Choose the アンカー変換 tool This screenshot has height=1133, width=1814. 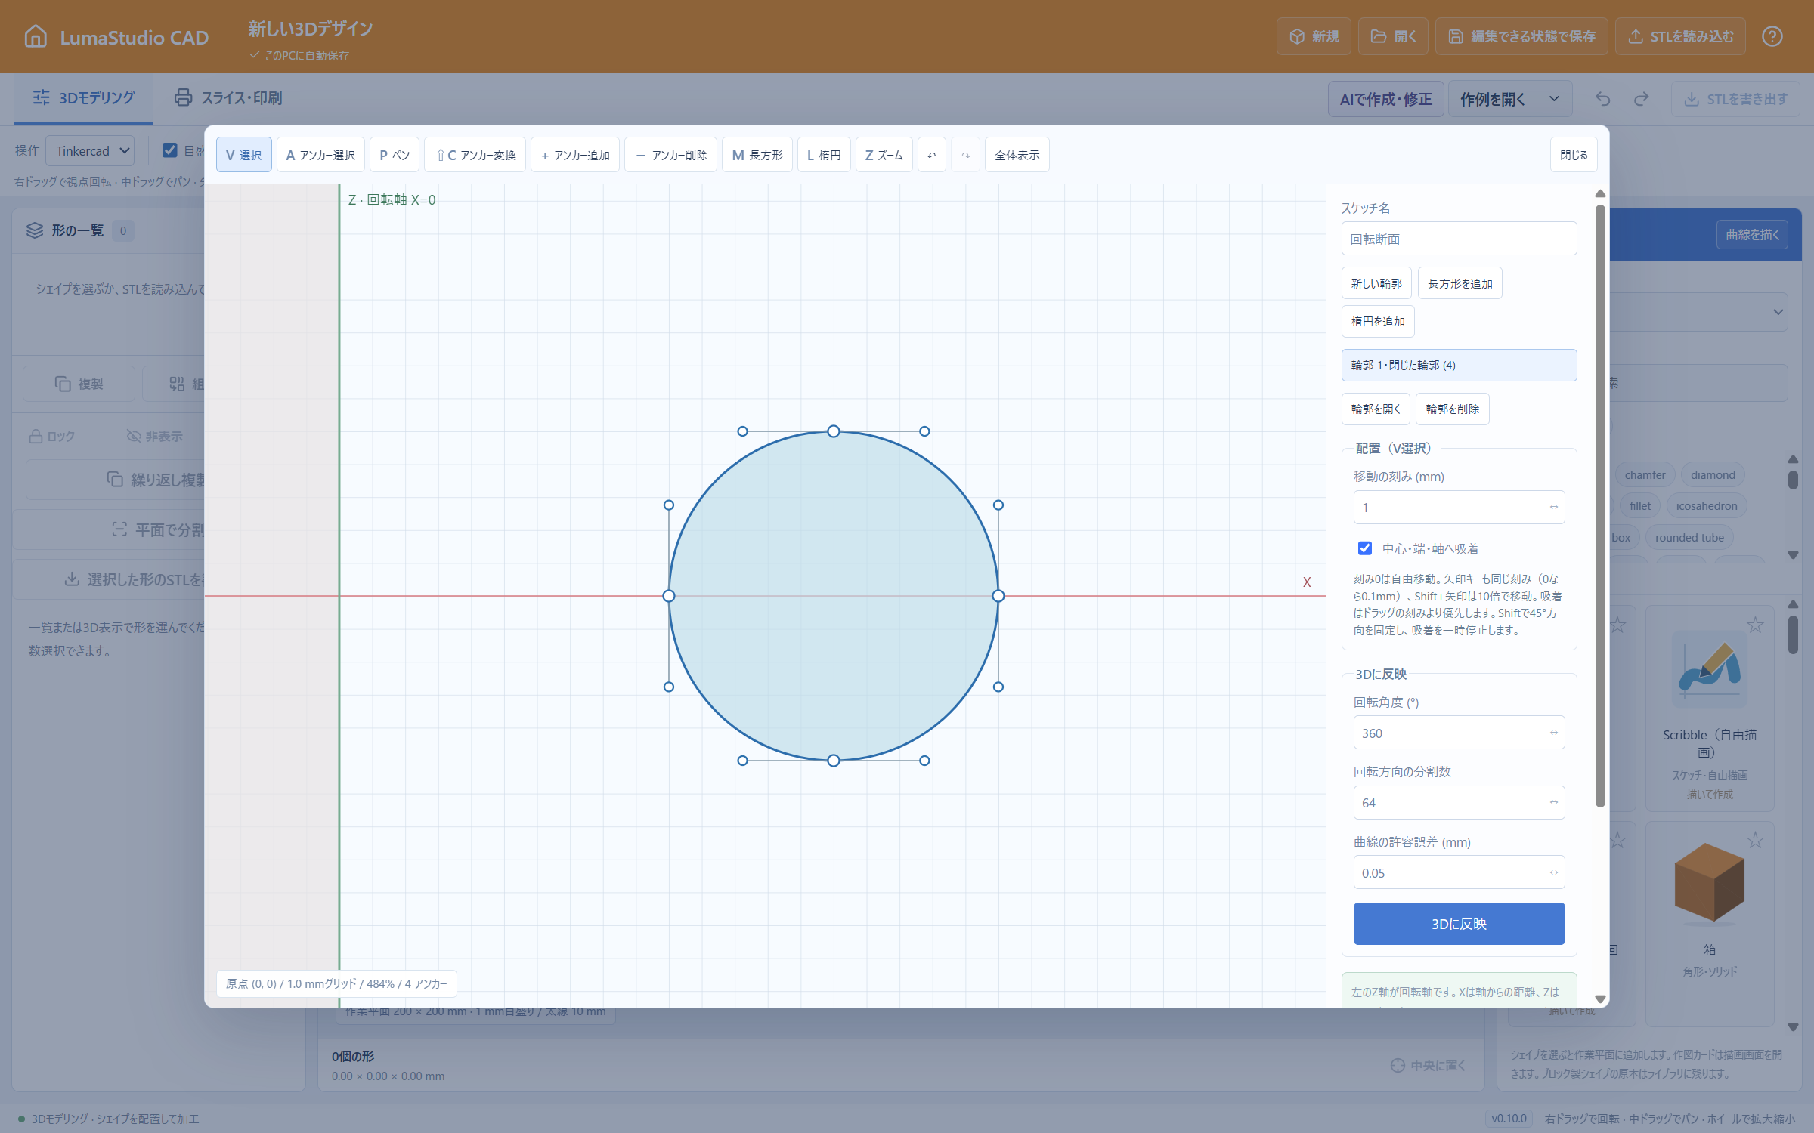475,155
